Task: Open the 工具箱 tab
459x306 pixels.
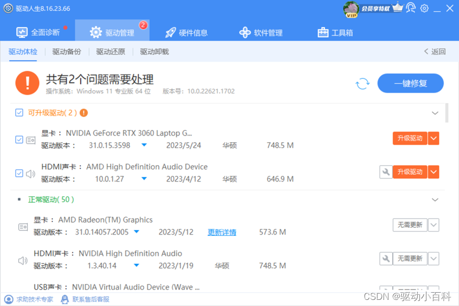Action: (335, 33)
